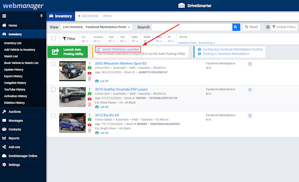Open Auctions in the sidebar
The height and width of the screenshot is (182, 299).
(x=23, y=112)
